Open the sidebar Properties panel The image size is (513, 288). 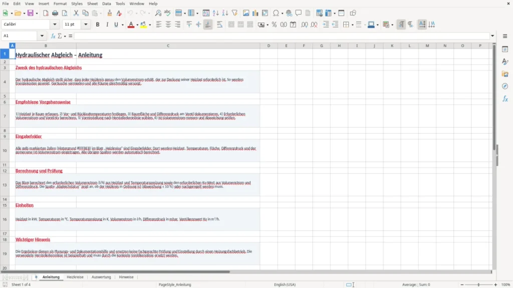click(505, 49)
